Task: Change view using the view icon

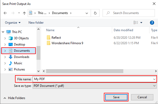Action: click(136, 22)
